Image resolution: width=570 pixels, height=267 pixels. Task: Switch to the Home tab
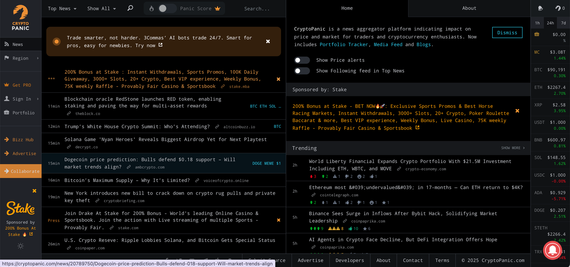click(x=347, y=8)
